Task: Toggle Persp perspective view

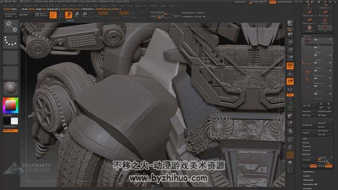Action: coord(290,66)
